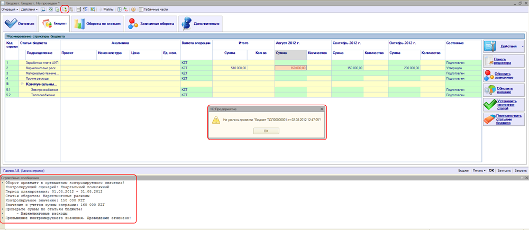
Task: Click the highlighted post document toolbar icon
Action: click(65, 10)
